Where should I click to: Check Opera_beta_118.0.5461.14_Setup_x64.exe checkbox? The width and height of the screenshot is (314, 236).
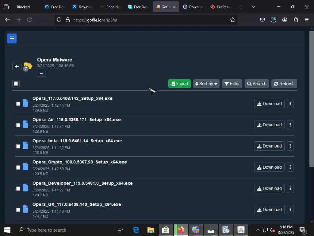[x=18, y=146]
